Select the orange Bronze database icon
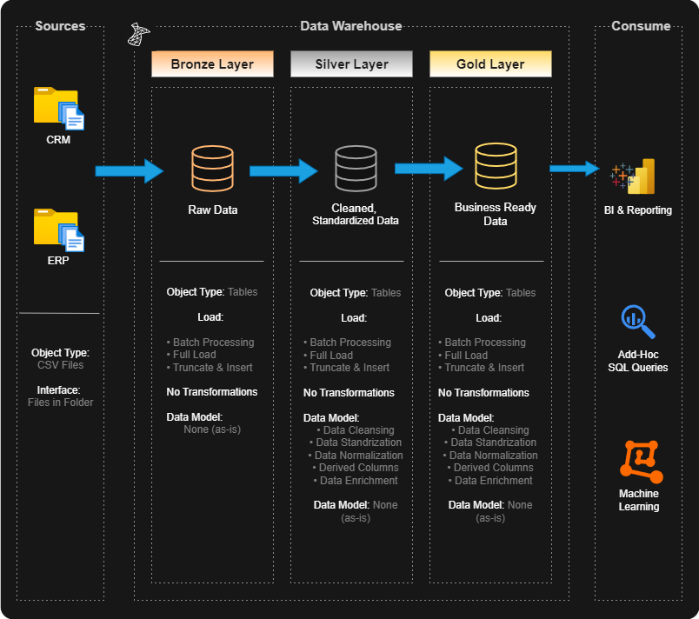The image size is (699, 619). [x=212, y=168]
